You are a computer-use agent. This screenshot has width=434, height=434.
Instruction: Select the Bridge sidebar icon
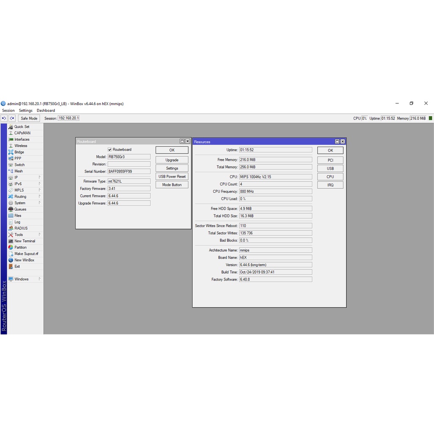[11, 152]
